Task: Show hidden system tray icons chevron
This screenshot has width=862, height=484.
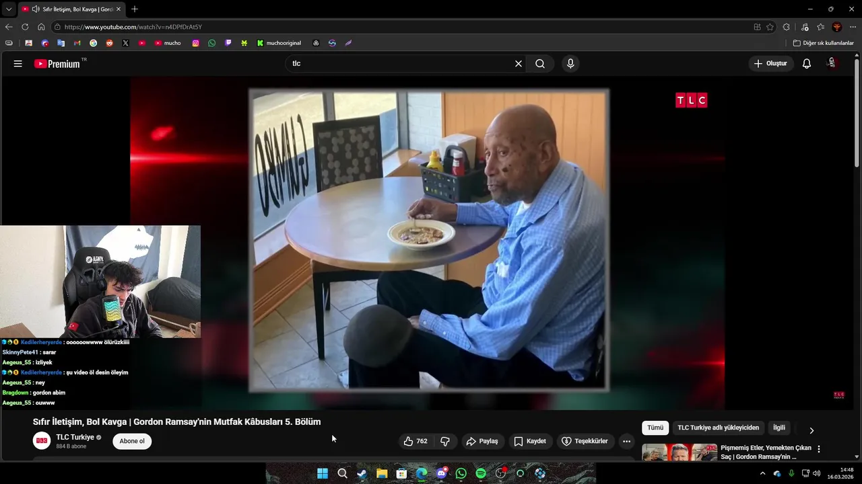Action: point(762,473)
